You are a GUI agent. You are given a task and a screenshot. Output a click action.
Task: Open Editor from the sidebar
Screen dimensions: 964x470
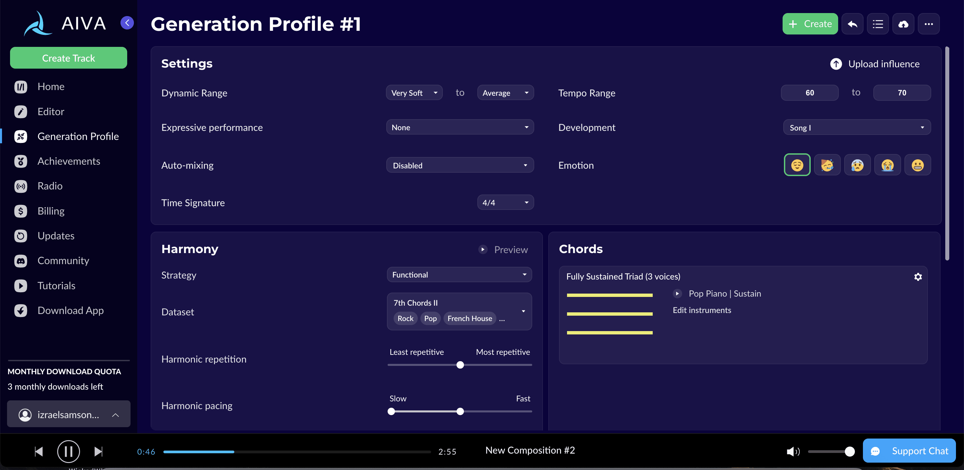[51, 111]
